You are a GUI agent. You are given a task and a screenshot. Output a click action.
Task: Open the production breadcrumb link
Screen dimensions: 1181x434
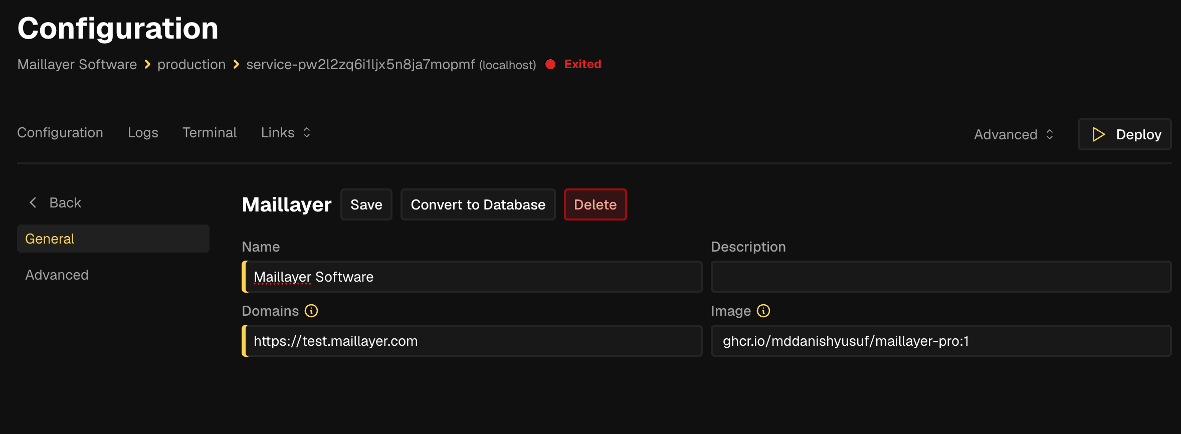point(191,64)
